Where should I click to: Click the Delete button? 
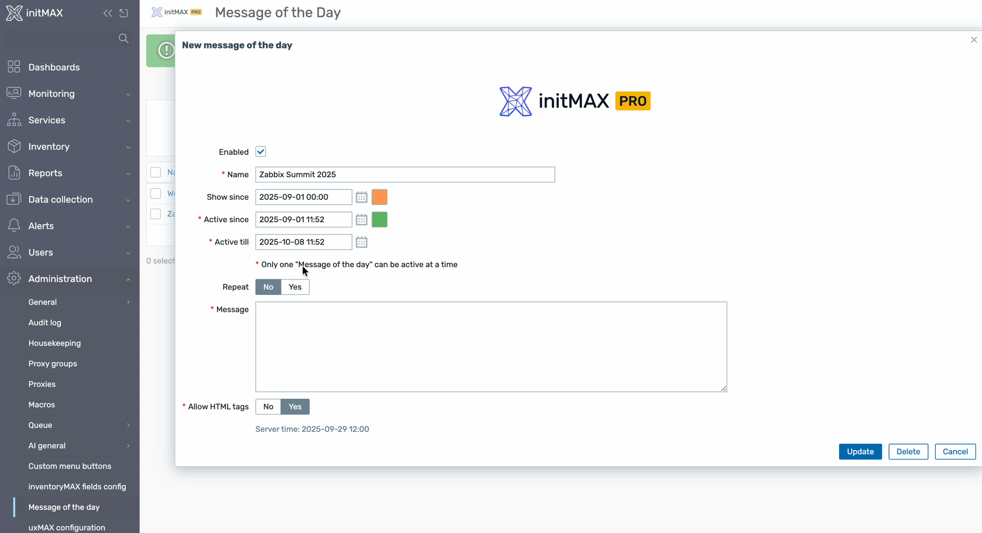coord(908,452)
